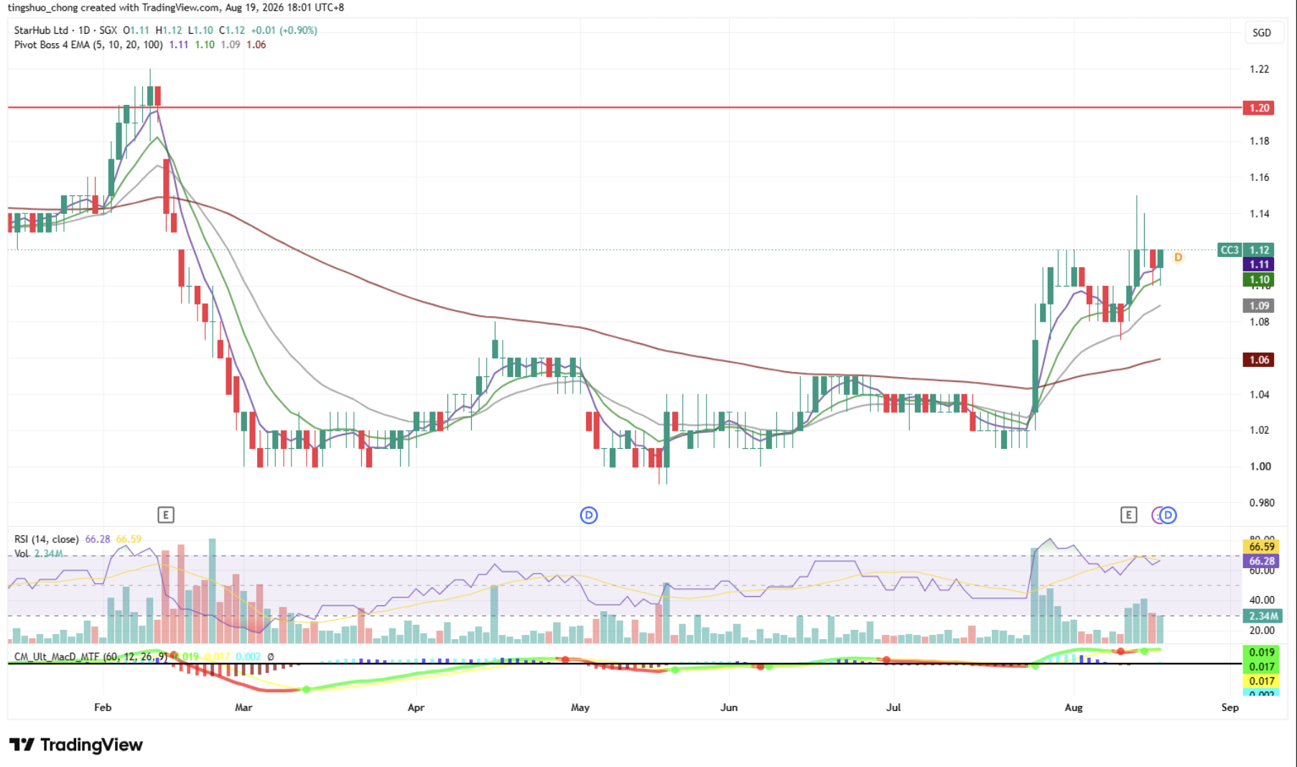Image resolution: width=1297 pixels, height=767 pixels.
Task: Select the RSI (14, close) indicator legend
Action: pyautogui.click(x=46, y=539)
